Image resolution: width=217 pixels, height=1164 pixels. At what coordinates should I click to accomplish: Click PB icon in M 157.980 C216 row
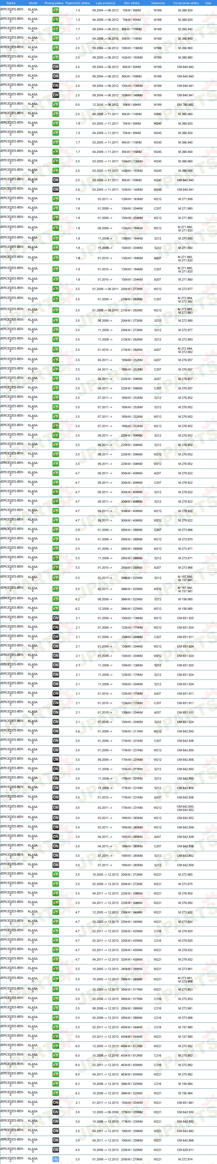tap(55, 1027)
